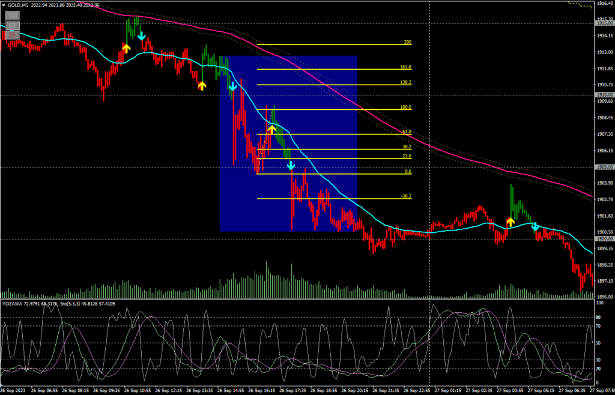
Task: Click the Fibonacci -38.2 extension label
Action: (x=405, y=196)
